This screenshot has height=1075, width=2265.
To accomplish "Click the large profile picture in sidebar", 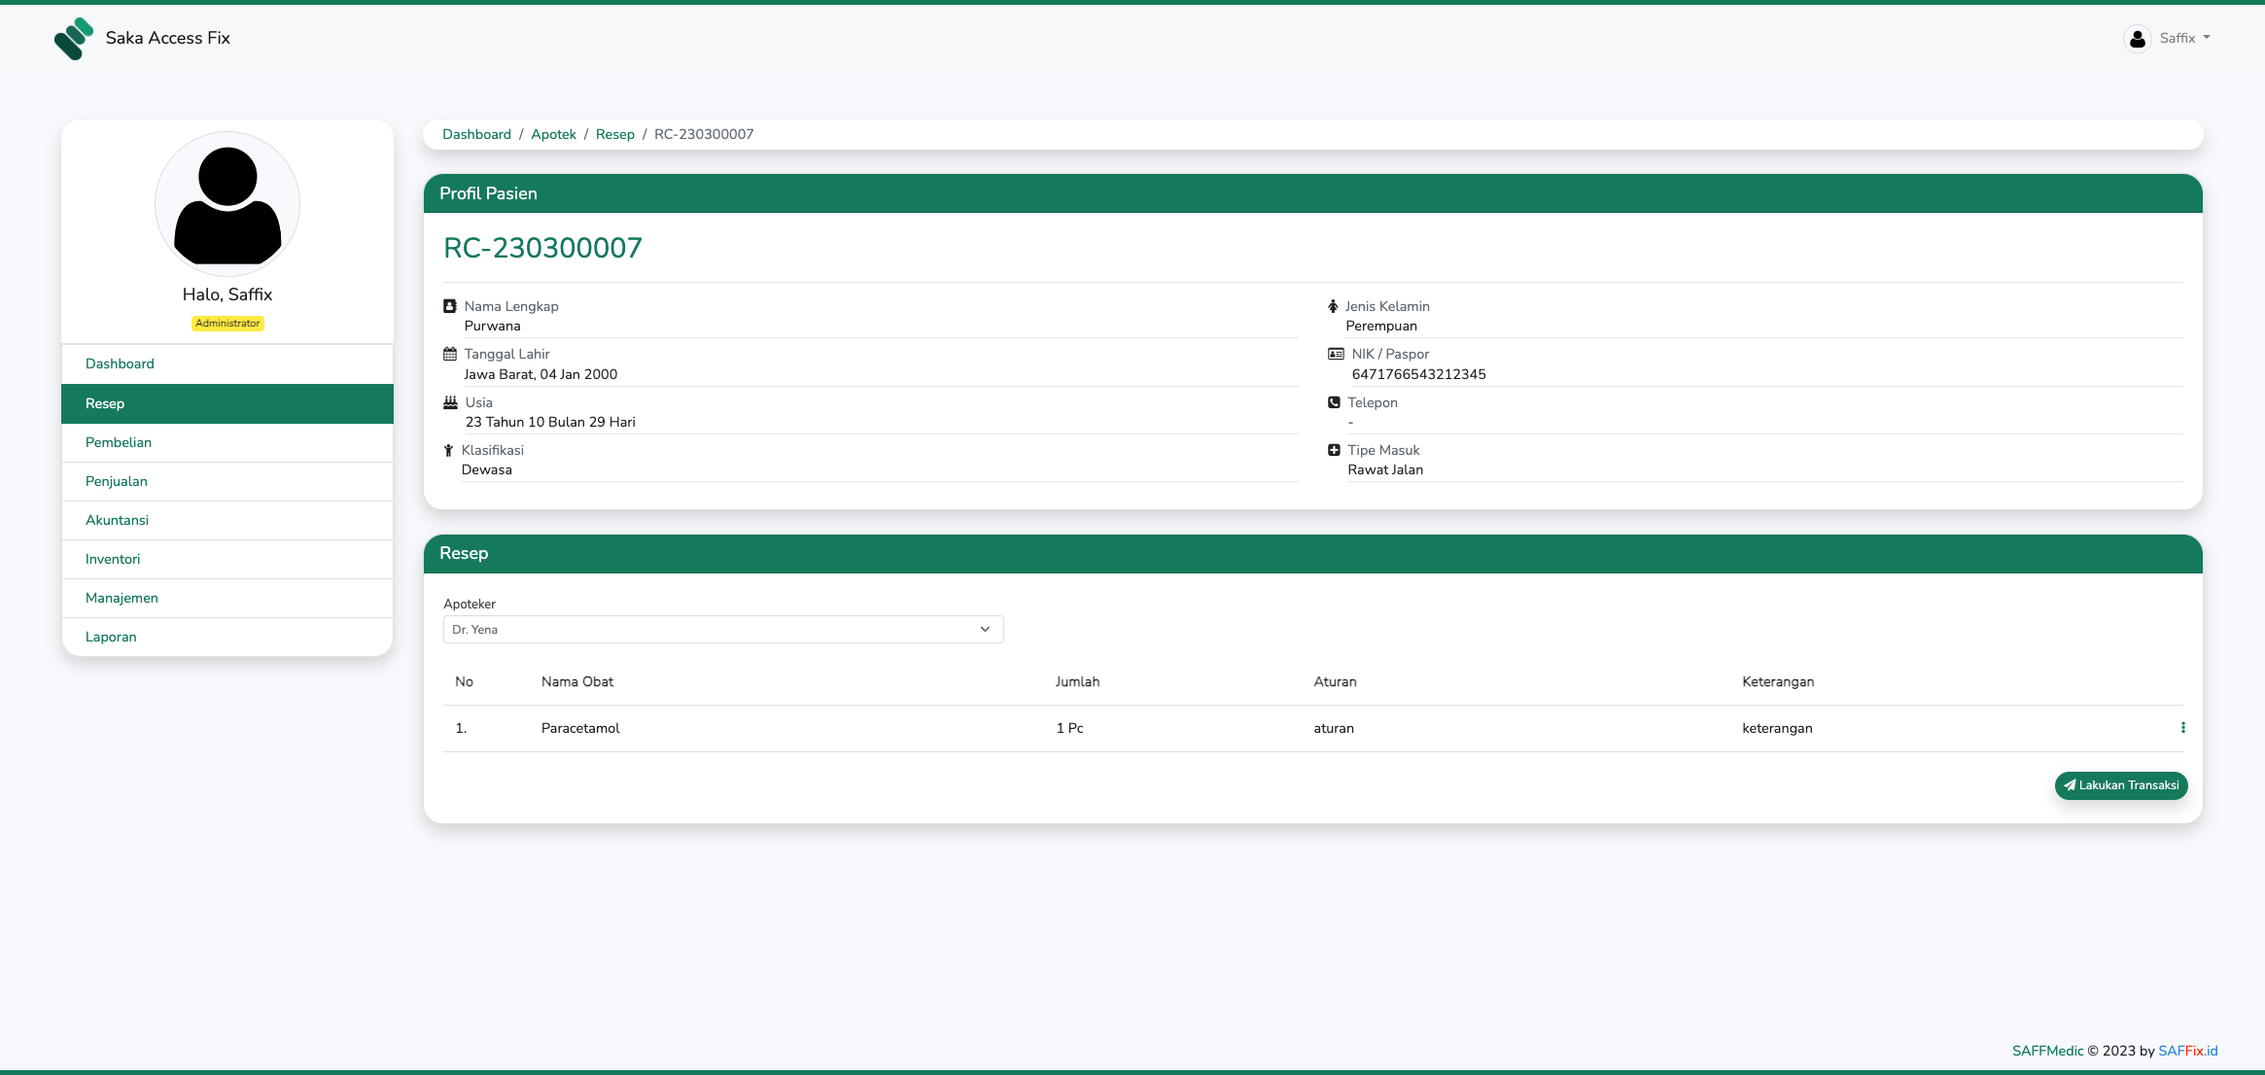I will [x=227, y=204].
